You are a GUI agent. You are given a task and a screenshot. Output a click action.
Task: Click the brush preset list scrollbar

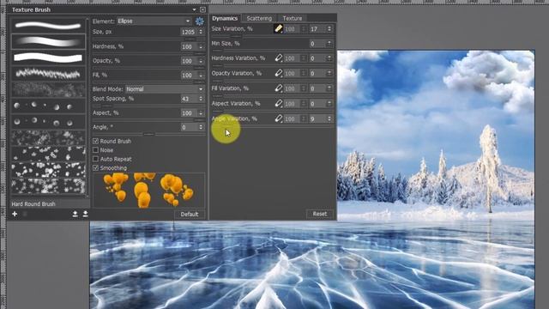coord(87,107)
